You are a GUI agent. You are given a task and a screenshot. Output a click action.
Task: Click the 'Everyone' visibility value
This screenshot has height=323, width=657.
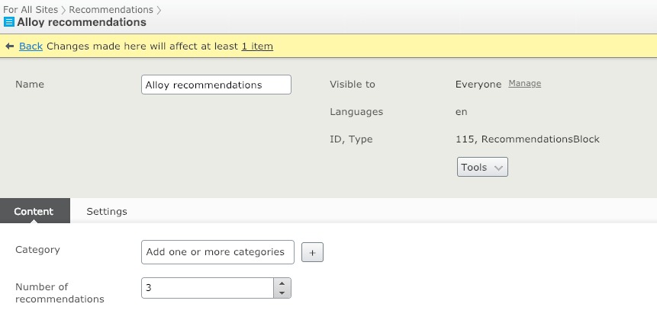coord(478,85)
